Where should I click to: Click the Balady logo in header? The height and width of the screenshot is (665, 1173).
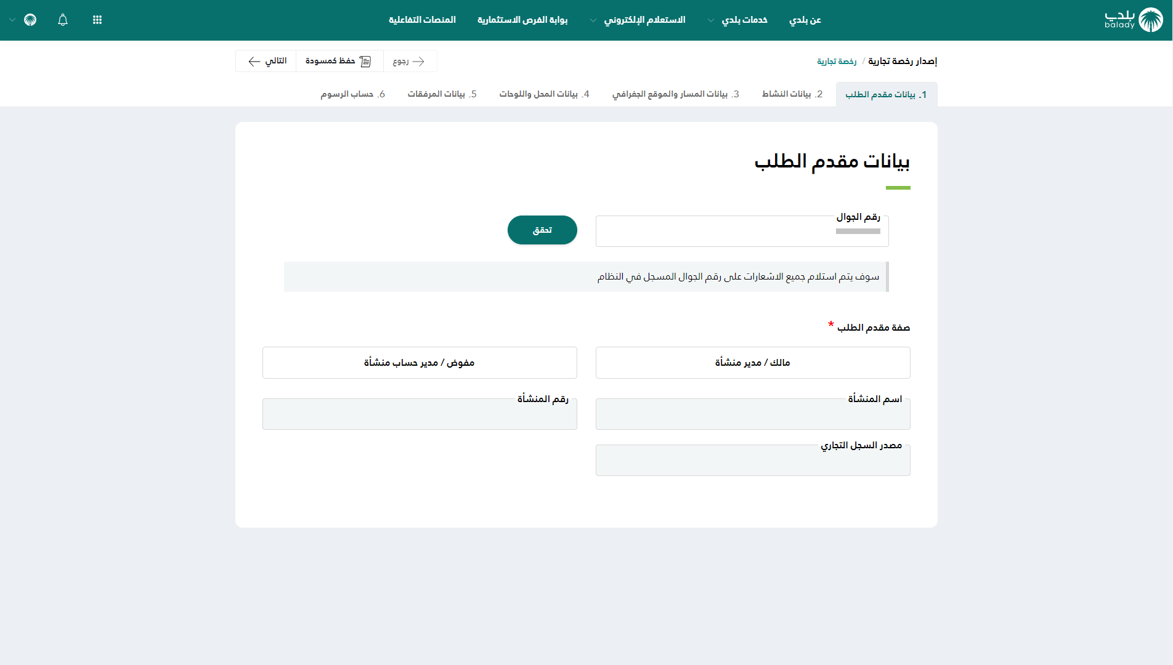[1134, 20]
